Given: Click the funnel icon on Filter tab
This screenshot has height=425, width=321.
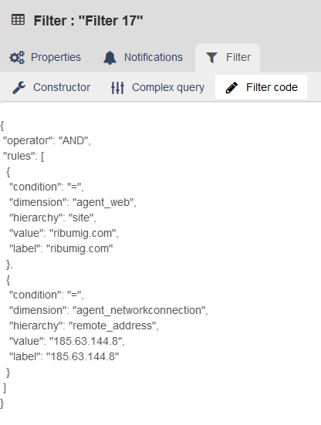Looking at the screenshot, I should click(x=211, y=57).
